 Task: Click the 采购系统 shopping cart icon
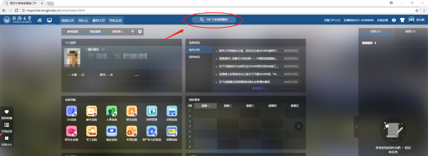(172, 111)
